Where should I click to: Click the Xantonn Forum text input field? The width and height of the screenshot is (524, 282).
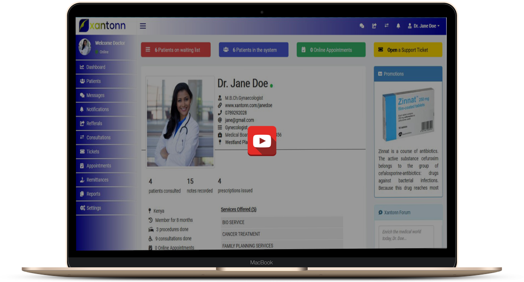(406, 236)
